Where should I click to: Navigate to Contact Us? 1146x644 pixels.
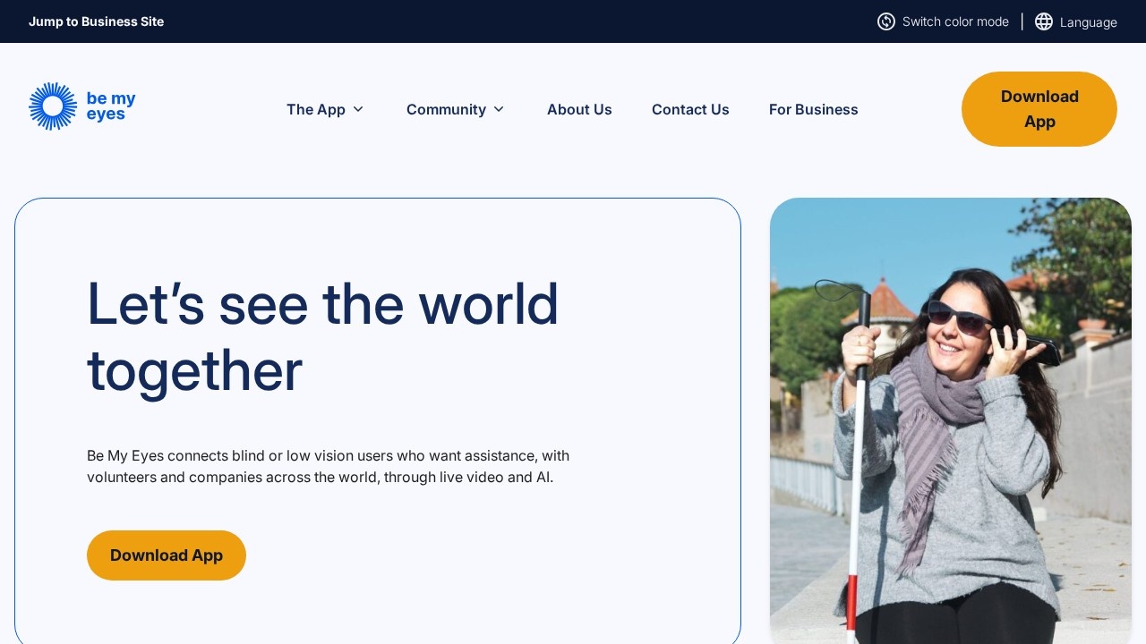690,109
